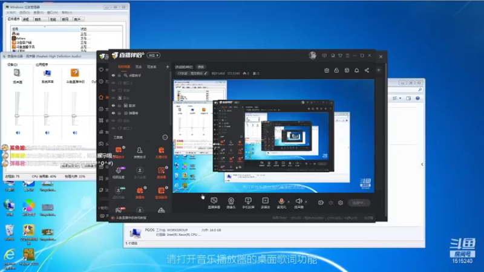Click the search box in Explorer window

tap(405, 89)
